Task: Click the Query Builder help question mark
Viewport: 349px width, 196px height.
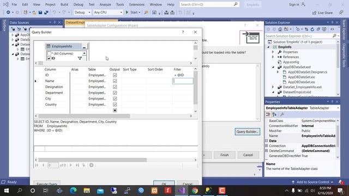Action: point(183,32)
